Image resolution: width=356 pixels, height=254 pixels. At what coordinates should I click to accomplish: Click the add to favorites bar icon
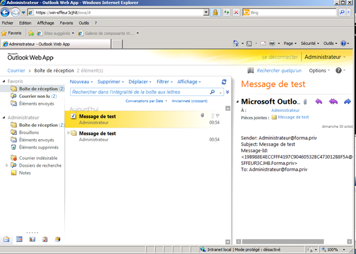(x=31, y=33)
